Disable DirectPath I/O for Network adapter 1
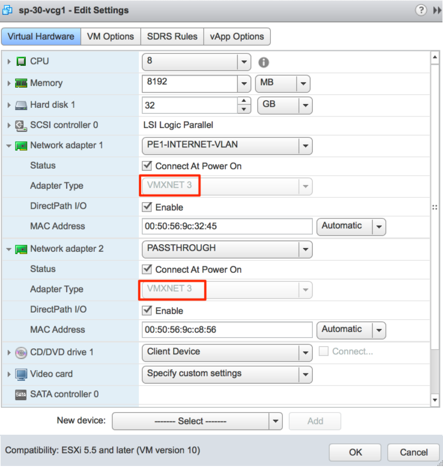Screen dimensions: 443x472 pyautogui.click(x=147, y=207)
